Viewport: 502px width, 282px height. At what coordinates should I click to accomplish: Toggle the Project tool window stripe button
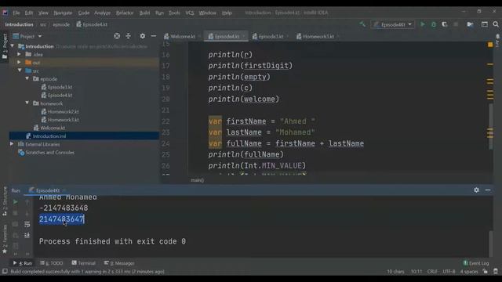click(x=5, y=46)
